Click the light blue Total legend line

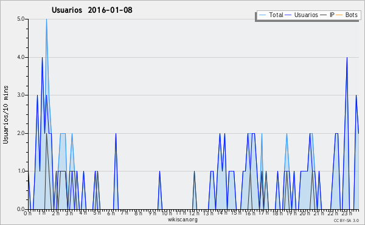tap(262, 15)
